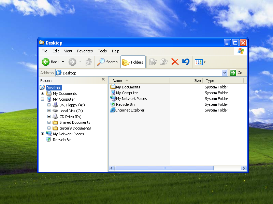Click the horizontal scrollbar right arrow

click(244, 168)
